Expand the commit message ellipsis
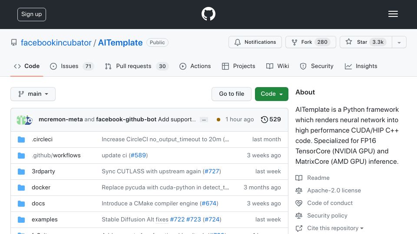The height and width of the screenshot is (234, 417). point(204,120)
